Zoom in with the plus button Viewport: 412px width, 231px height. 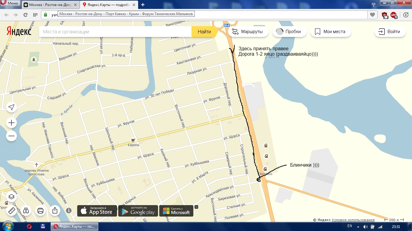click(11, 123)
